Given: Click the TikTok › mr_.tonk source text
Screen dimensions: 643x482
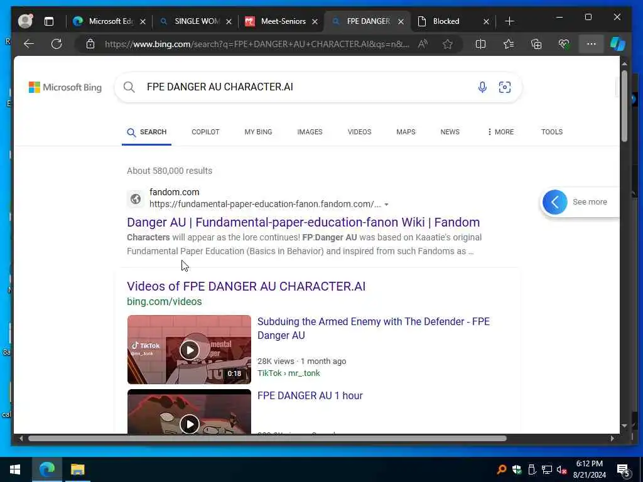Looking at the screenshot, I should (x=289, y=373).
